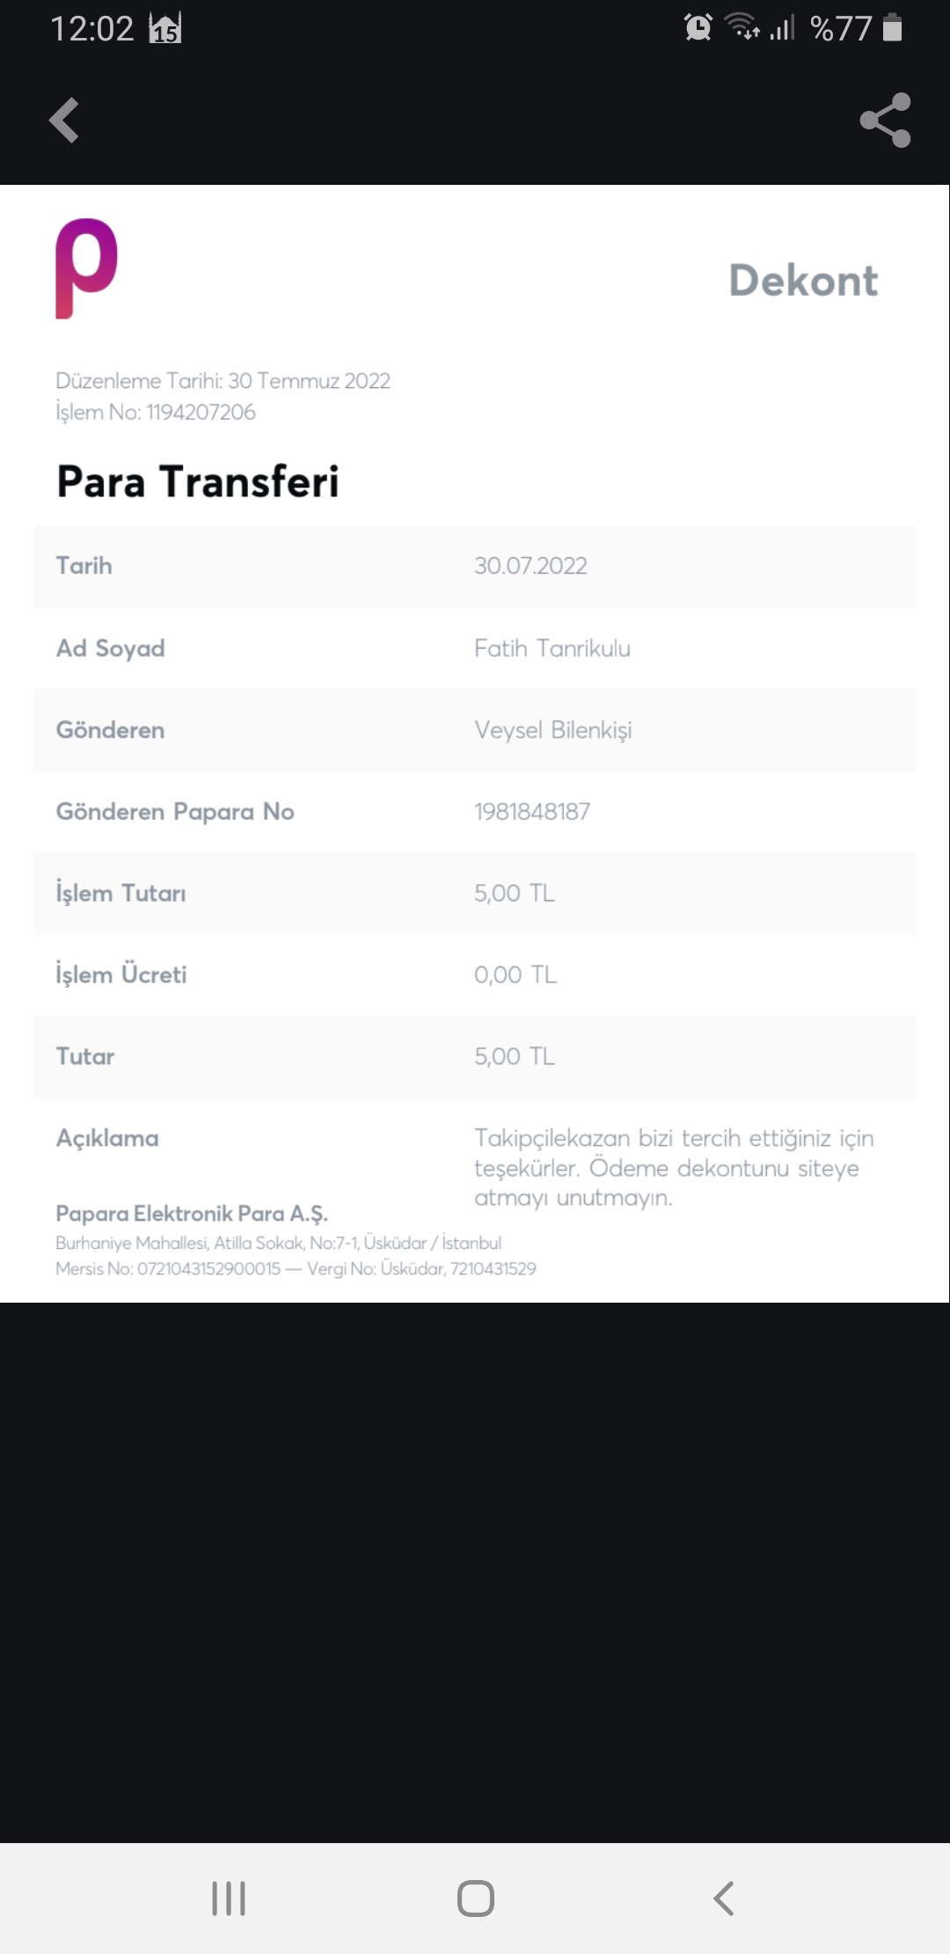Tap the Dekont heading
950x1954 pixels.
point(803,281)
